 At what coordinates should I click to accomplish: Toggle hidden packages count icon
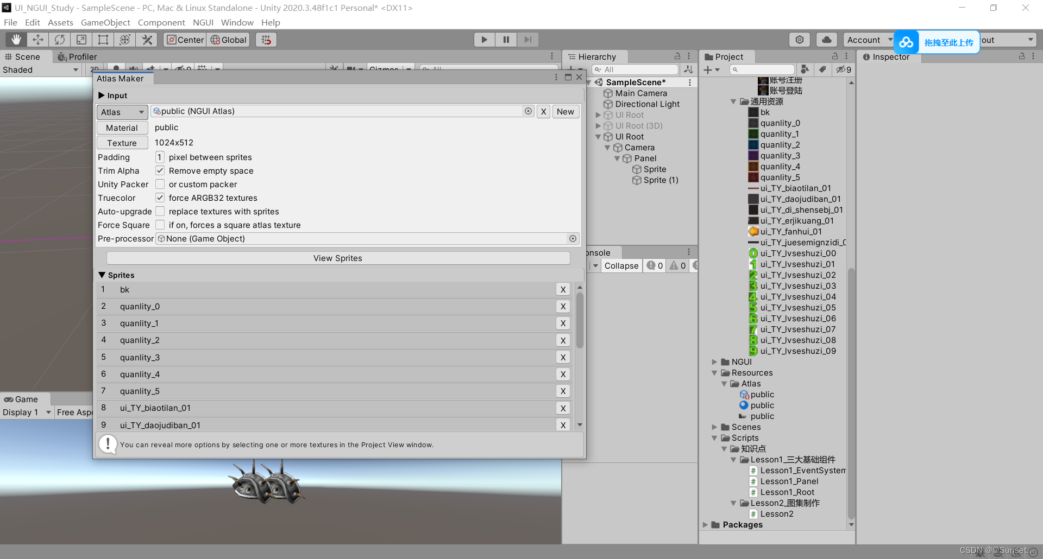pyautogui.click(x=844, y=69)
